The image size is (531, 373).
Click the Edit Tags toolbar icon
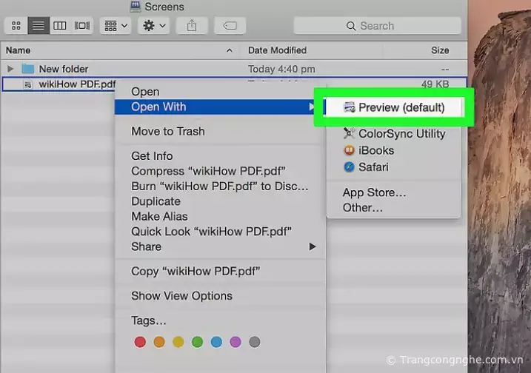click(230, 25)
